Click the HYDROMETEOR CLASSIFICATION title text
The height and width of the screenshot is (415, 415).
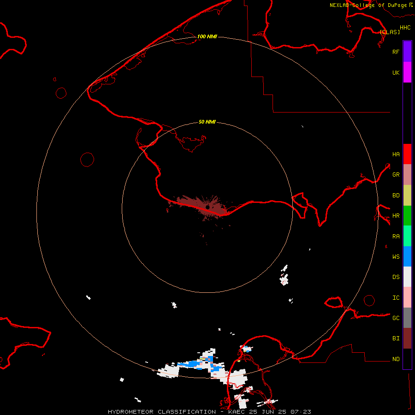pos(162,412)
